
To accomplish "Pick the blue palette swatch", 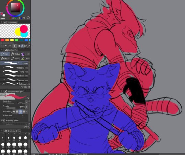I will pyautogui.click(x=26, y=40).
